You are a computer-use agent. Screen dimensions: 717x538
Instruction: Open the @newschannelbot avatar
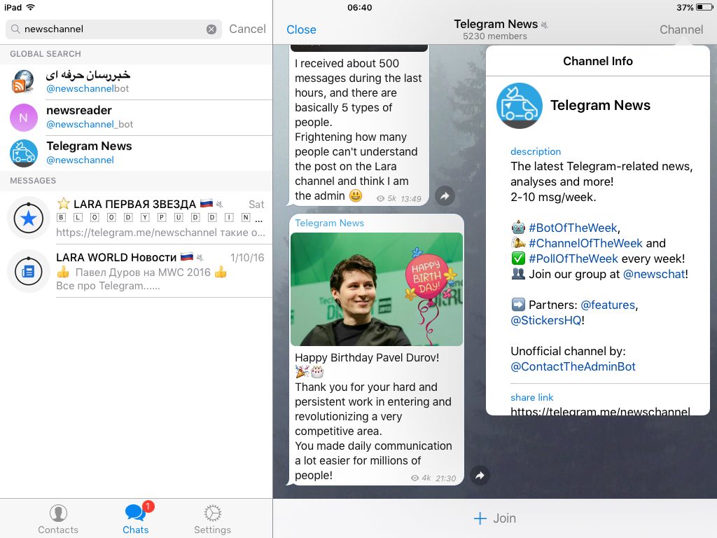click(x=24, y=82)
